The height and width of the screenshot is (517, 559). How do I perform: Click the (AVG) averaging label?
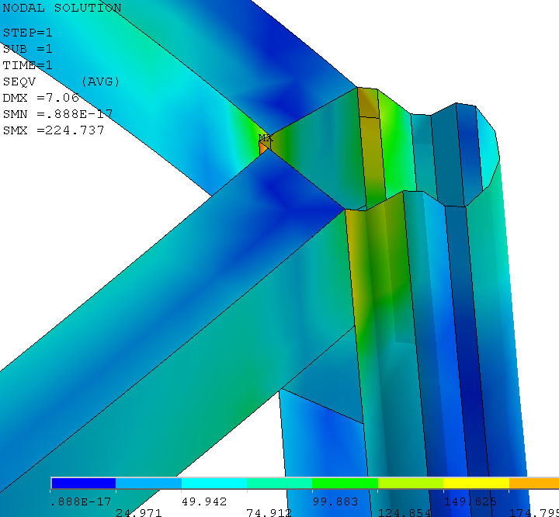(x=100, y=82)
